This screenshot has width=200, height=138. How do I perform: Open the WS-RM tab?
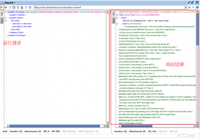pos(56,131)
